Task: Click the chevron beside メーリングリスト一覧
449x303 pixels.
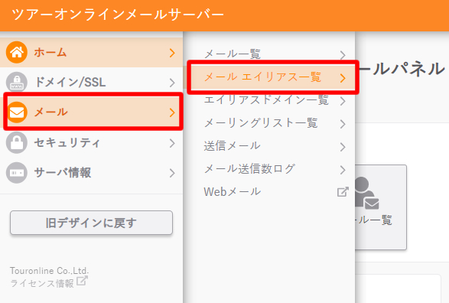Action: pyautogui.click(x=343, y=124)
